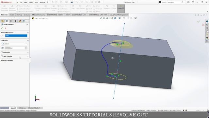
Task: Open Cut-Revolve help icon
Action: (27, 25)
